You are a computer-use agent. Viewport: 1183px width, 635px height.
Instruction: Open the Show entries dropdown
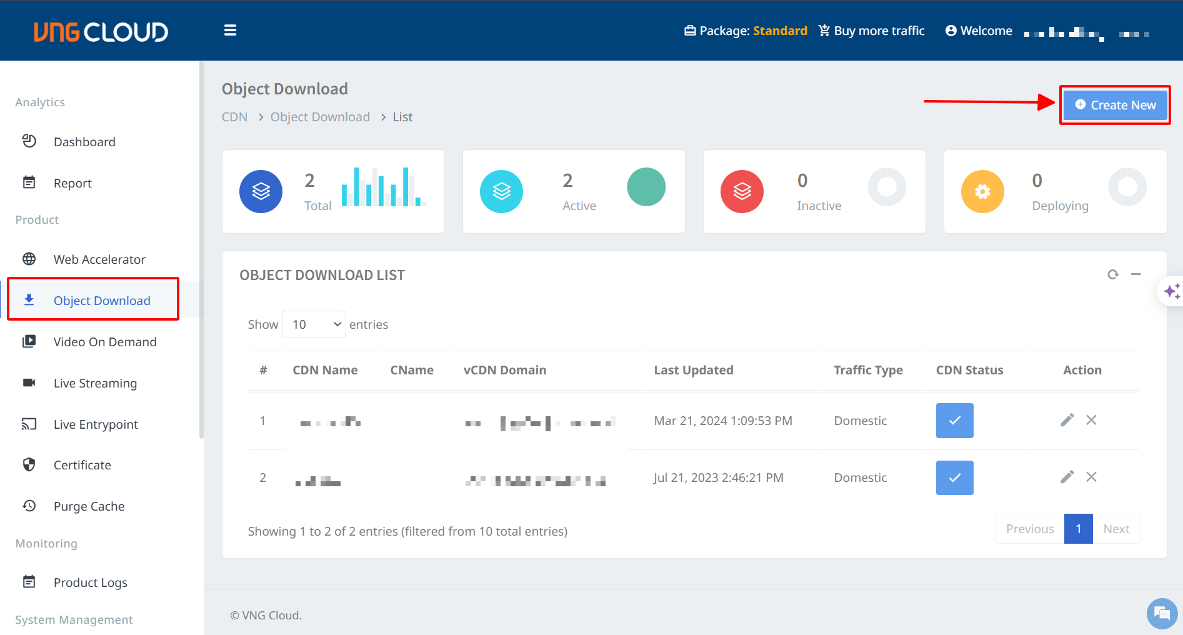coord(314,324)
